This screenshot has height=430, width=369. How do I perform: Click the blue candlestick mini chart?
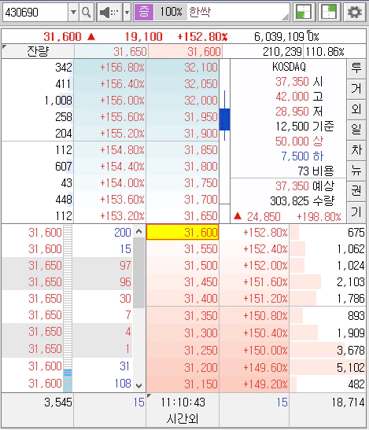click(x=224, y=116)
